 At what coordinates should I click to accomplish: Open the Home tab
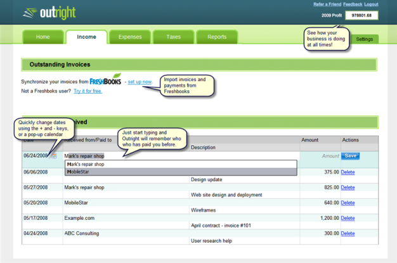[42, 37]
